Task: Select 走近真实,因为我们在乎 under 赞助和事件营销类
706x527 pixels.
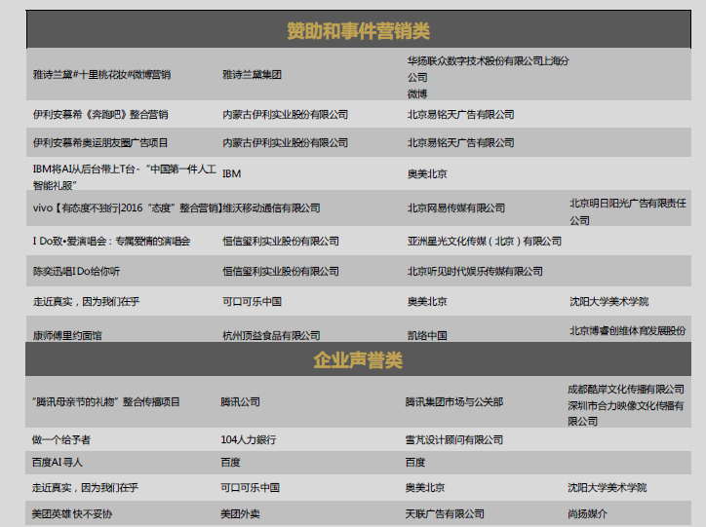Action: pyautogui.click(x=86, y=302)
